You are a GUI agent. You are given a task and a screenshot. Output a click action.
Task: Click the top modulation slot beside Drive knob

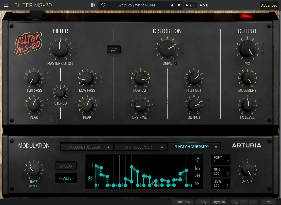(x=182, y=44)
